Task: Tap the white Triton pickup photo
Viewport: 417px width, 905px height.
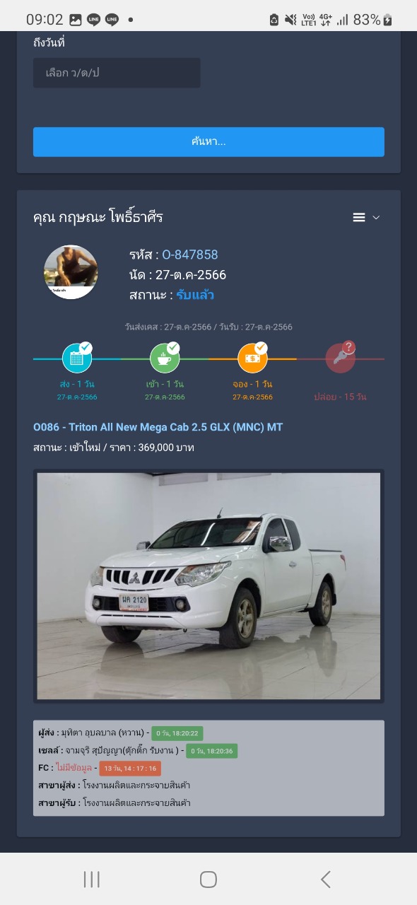Action: 208,585
